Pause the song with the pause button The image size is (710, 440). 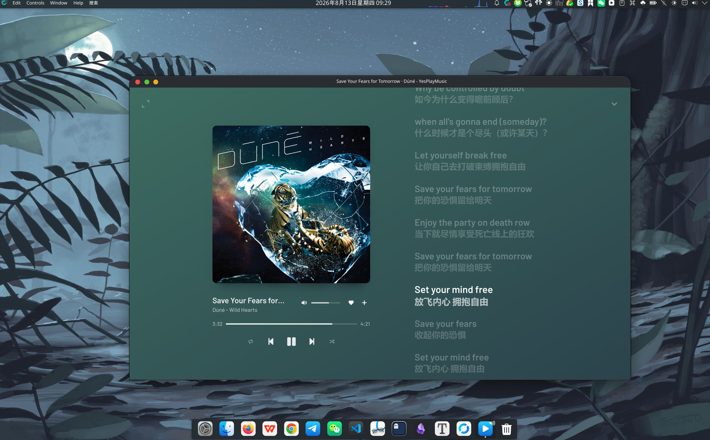click(x=291, y=341)
